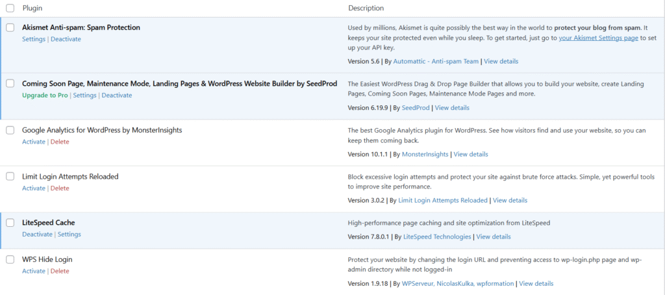
Task: Deactivate the SeedProd Coming Soon plugin
Action: [116, 96]
